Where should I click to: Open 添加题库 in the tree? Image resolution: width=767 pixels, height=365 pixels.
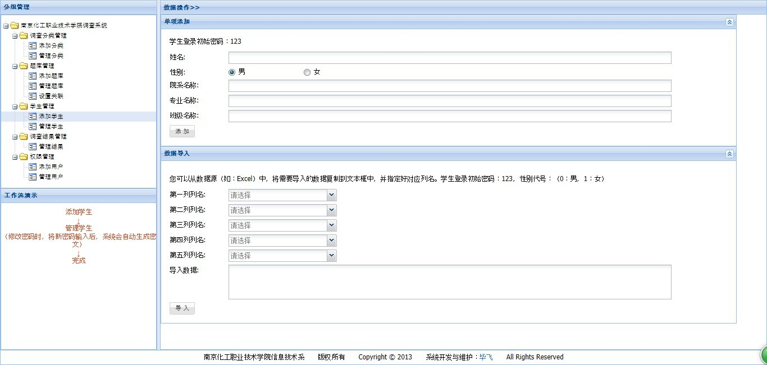tap(51, 76)
